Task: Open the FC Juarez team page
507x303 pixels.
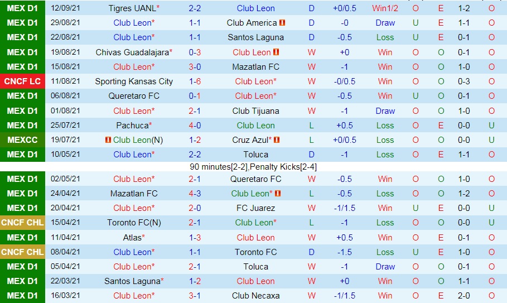Action: (255, 208)
